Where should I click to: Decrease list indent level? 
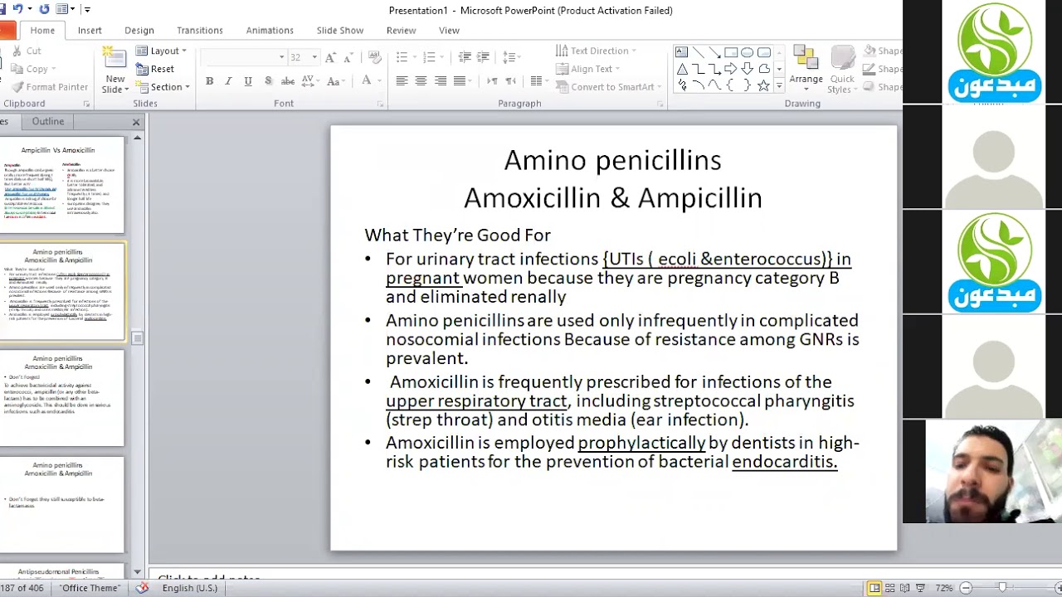(465, 57)
